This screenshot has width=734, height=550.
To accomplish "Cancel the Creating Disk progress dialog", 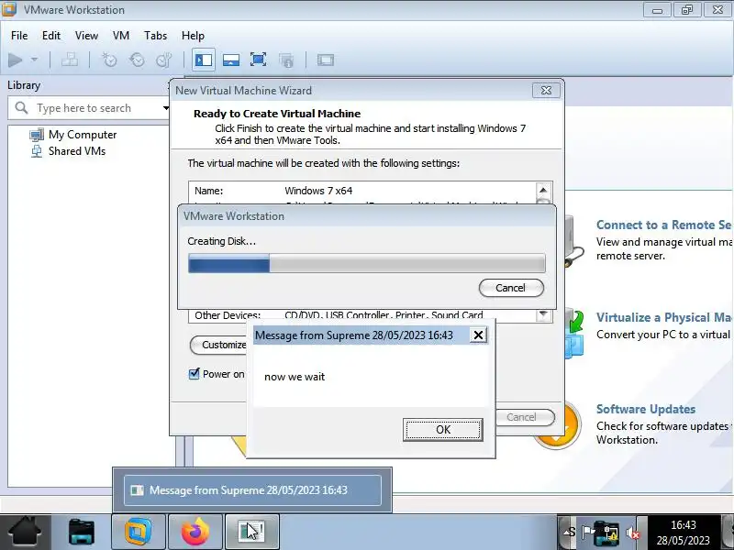I will [x=511, y=288].
